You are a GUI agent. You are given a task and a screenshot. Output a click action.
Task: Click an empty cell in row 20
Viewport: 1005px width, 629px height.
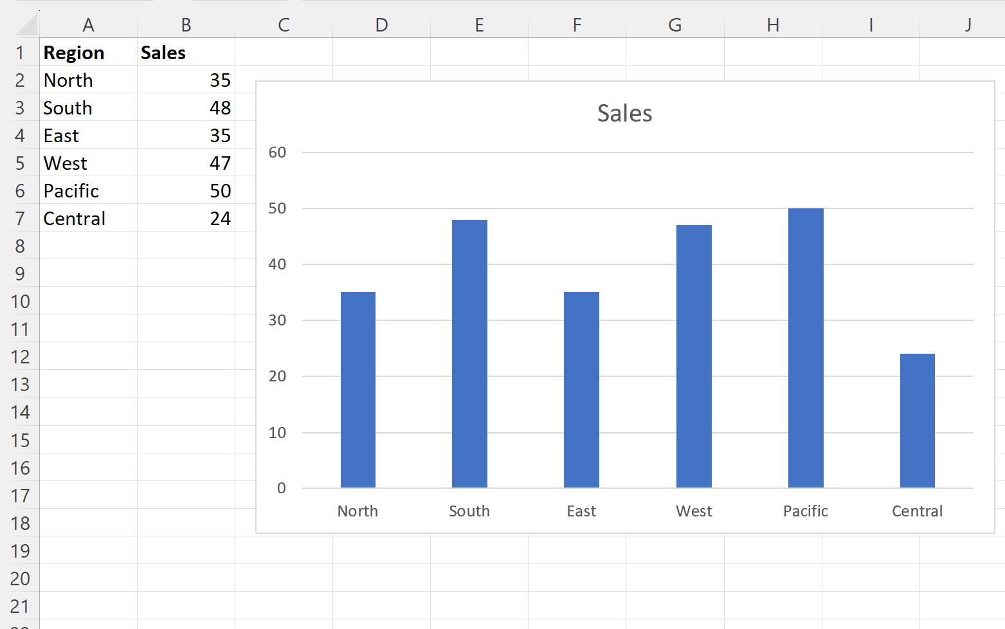(88, 578)
